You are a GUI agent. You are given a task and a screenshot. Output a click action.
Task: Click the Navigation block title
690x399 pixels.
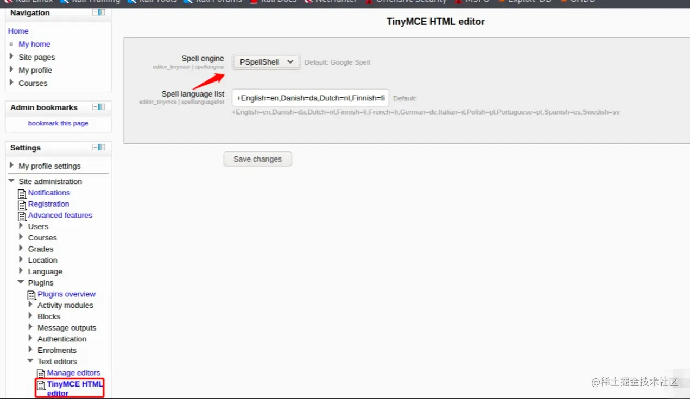click(30, 13)
